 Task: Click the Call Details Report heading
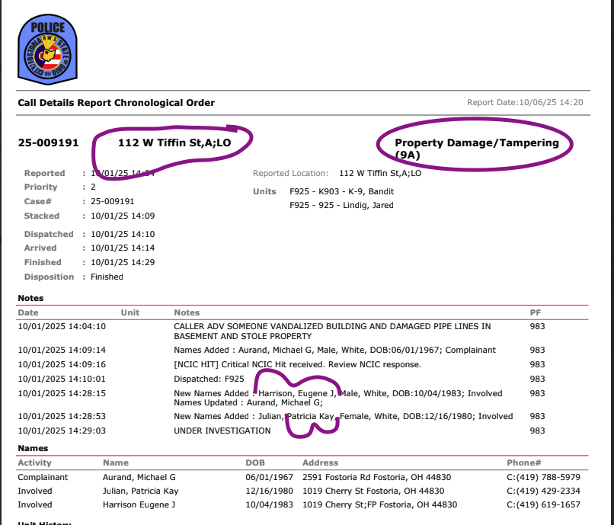117,103
